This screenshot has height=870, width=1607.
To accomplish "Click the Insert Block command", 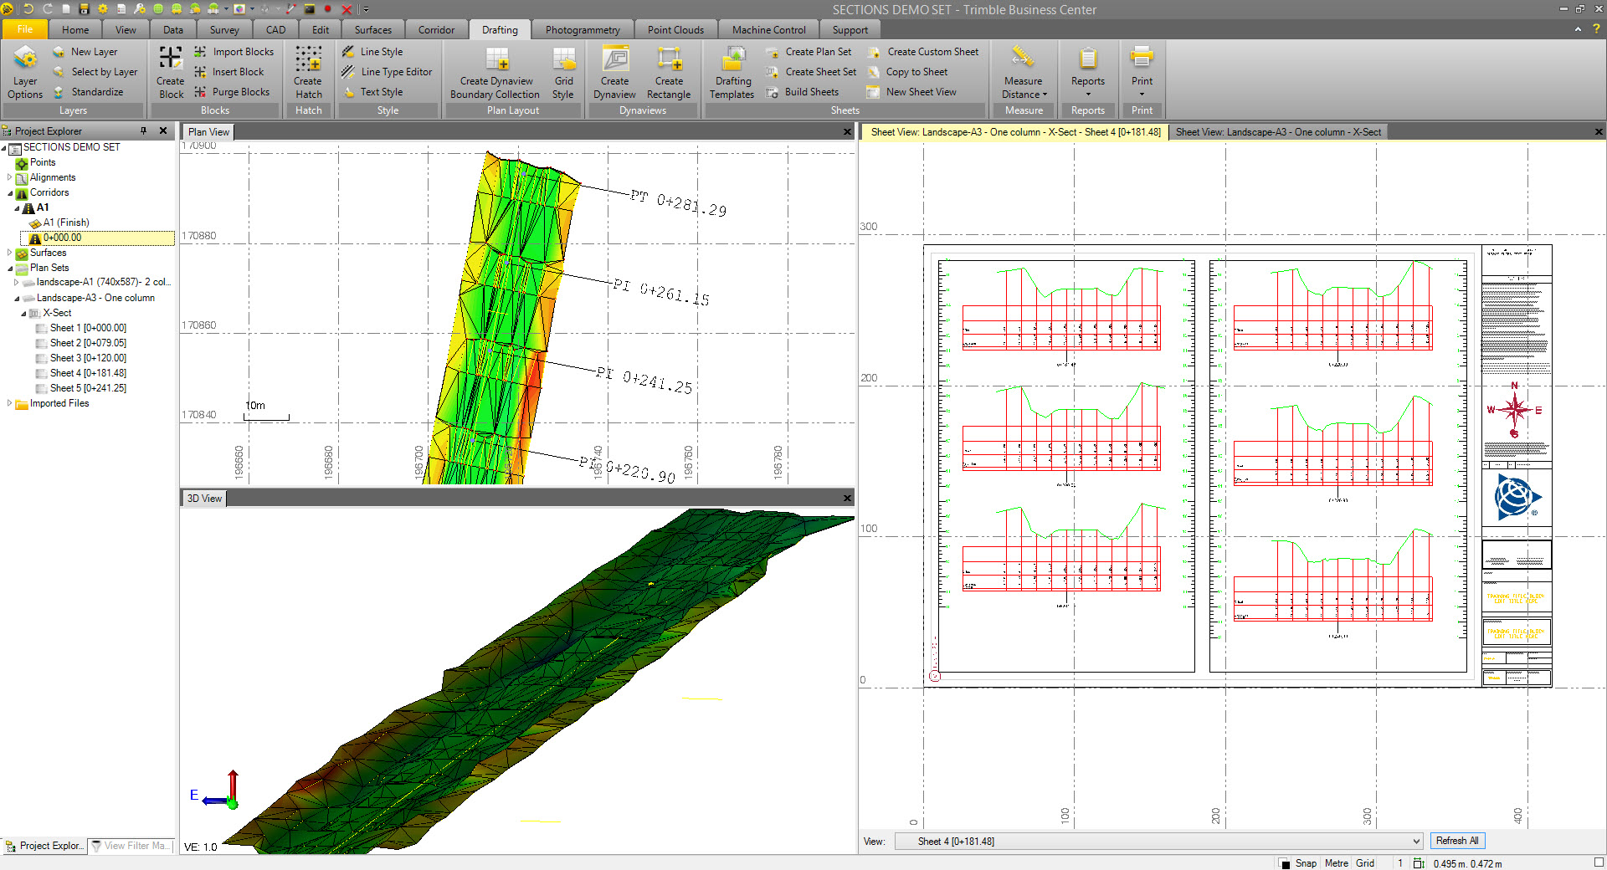I will tap(229, 72).
